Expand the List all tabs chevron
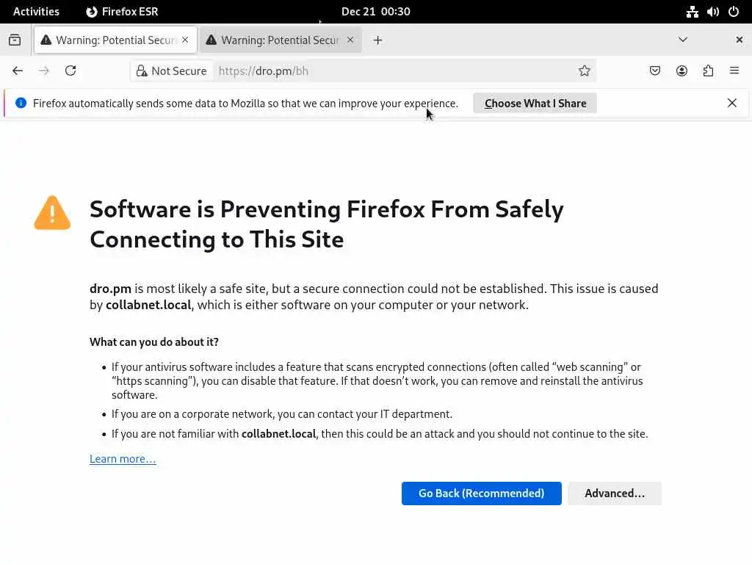Image resolution: width=752 pixels, height=564 pixels. [683, 40]
